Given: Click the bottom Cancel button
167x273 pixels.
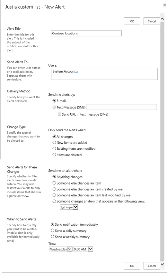Looking at the screenshot, I should click(152, 266).
